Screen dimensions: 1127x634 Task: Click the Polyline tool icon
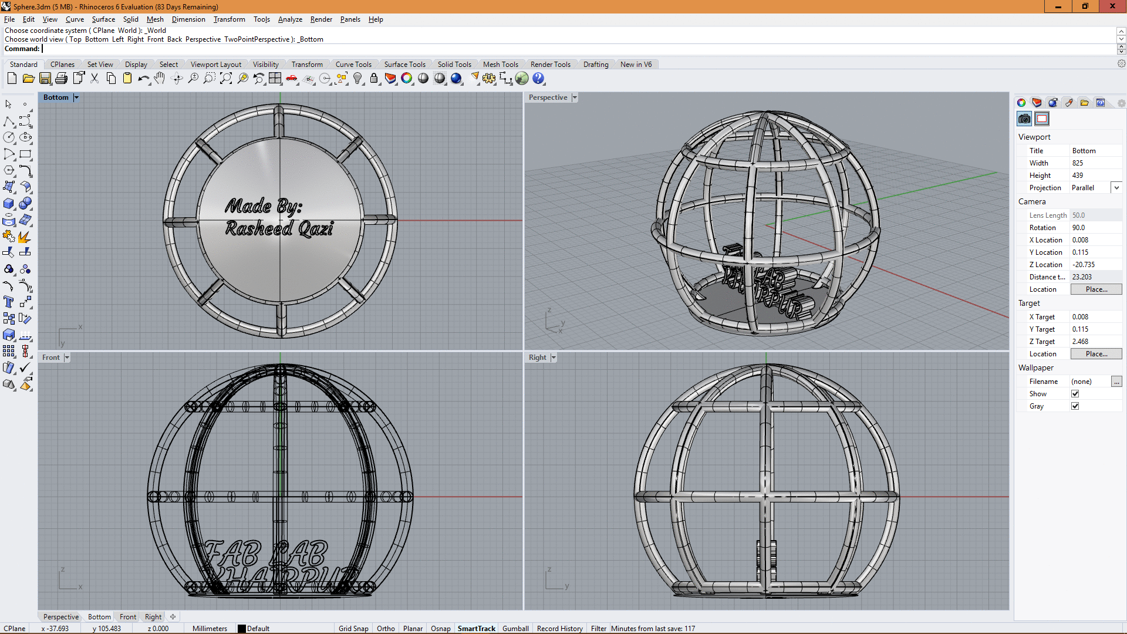9,122
